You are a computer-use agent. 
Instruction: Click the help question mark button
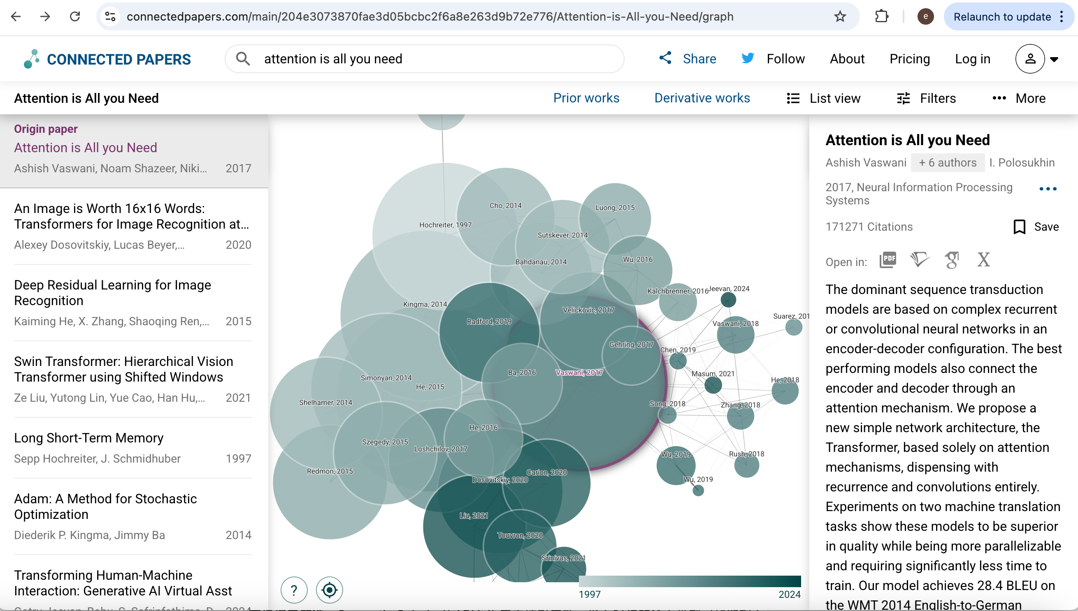294,590
